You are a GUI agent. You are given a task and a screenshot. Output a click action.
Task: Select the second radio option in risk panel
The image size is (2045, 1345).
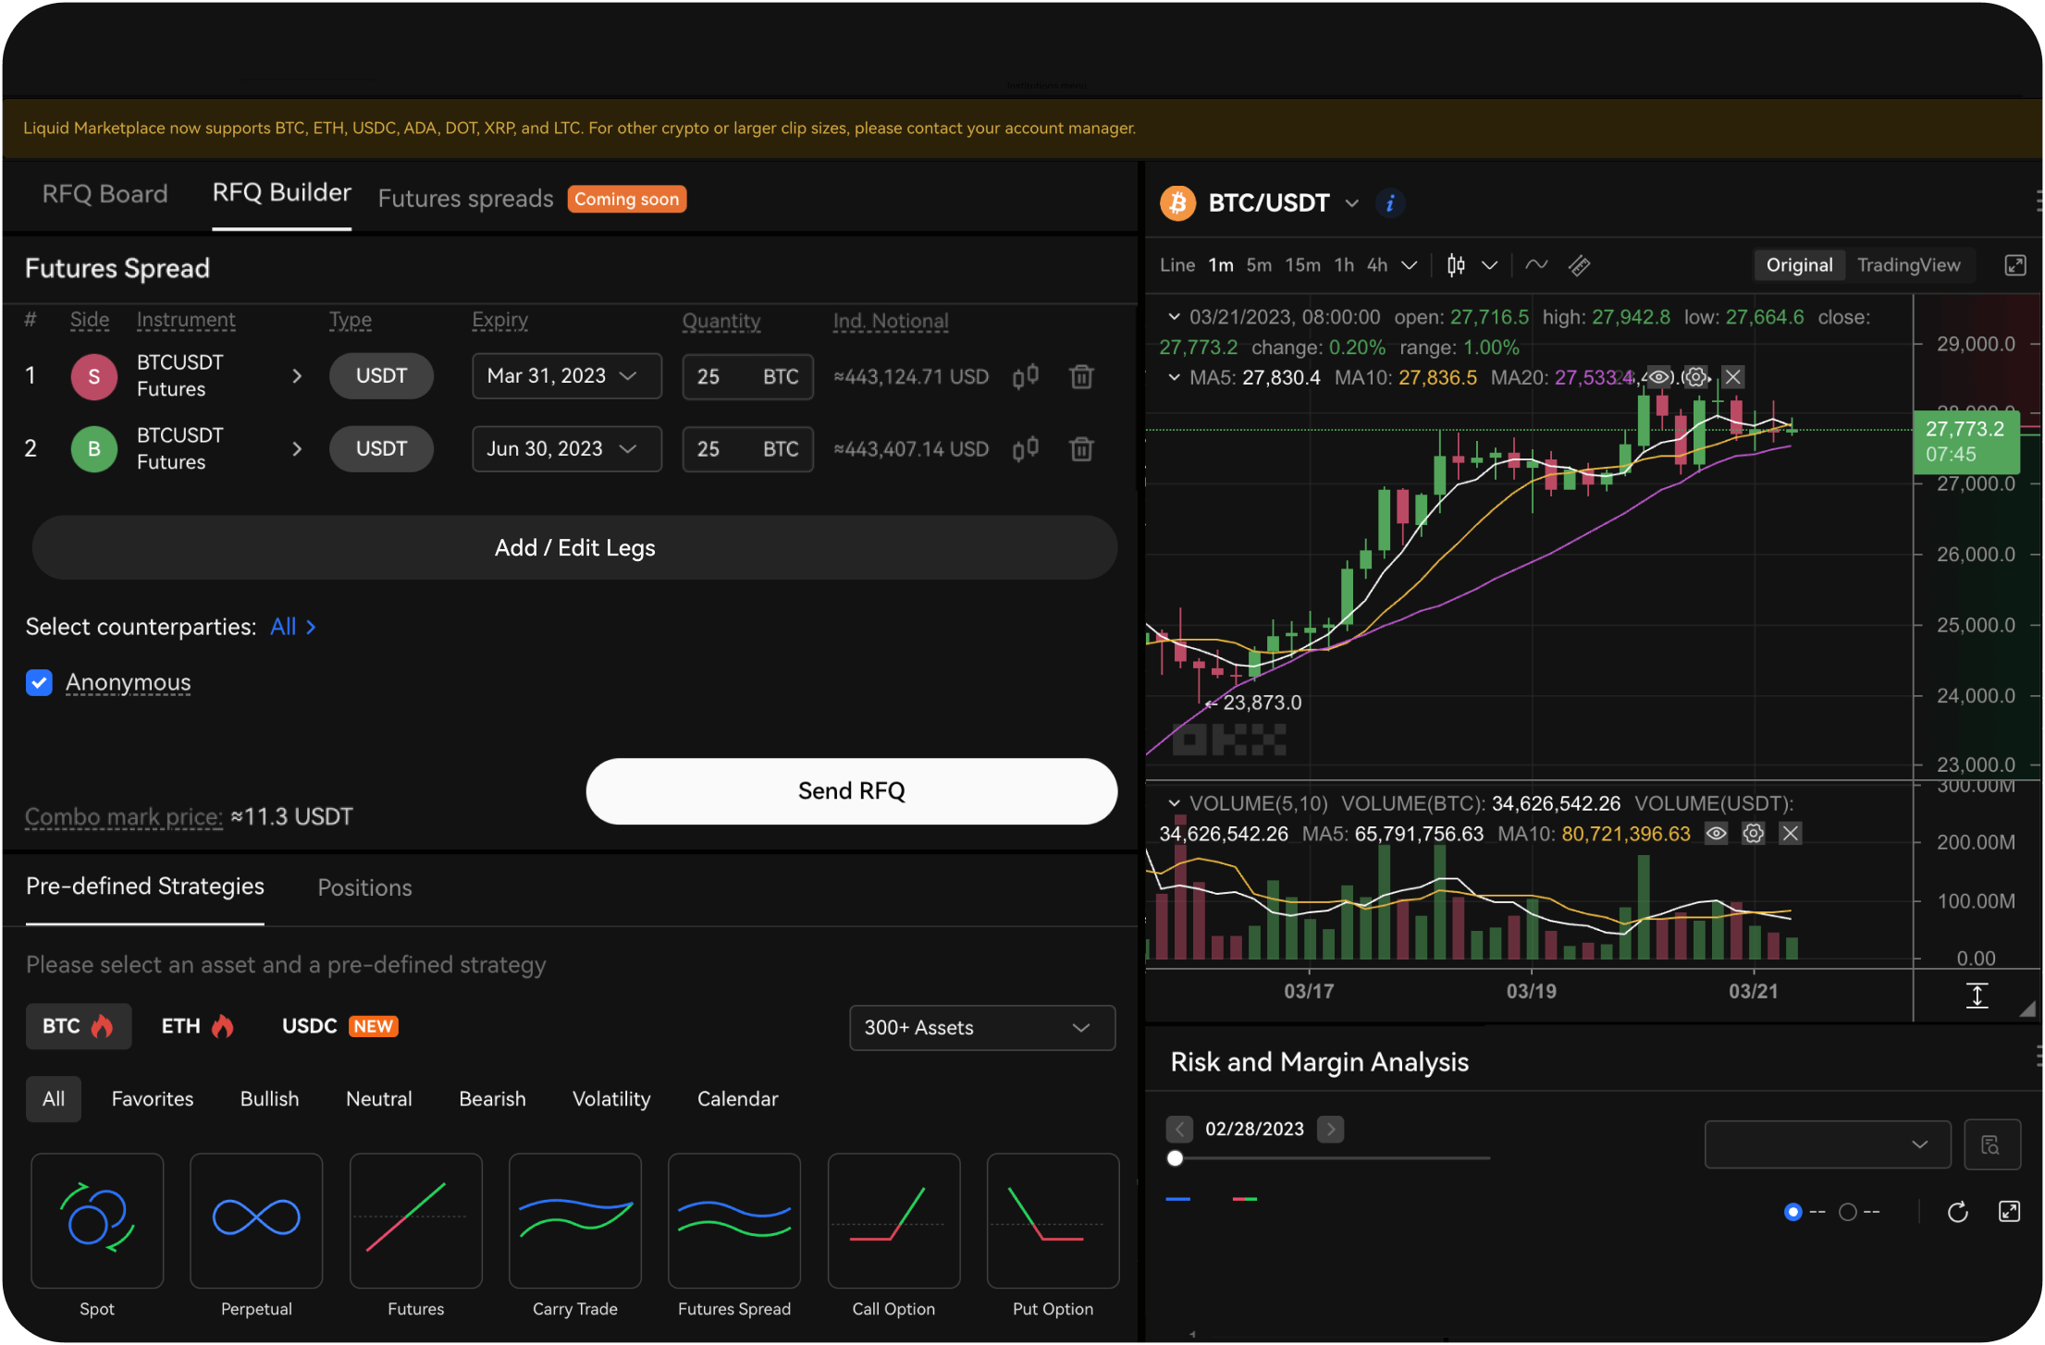[1847, 1212]
